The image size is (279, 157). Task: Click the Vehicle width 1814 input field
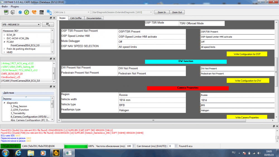pos(237,100)
